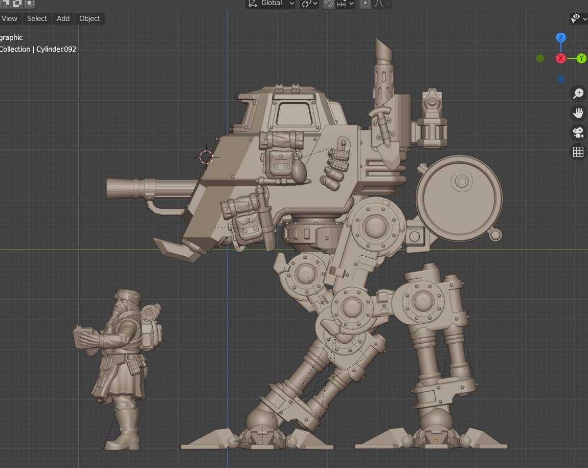Click the Object menu button
588x468 pixels.
point(90,18)
